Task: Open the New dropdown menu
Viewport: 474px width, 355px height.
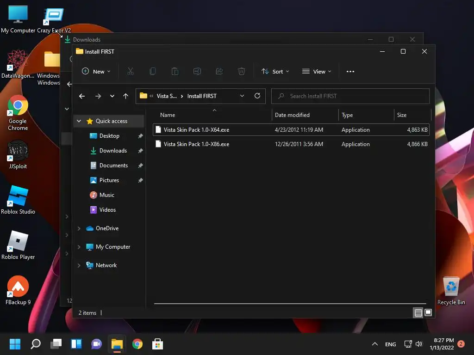Action: [96, 72]
